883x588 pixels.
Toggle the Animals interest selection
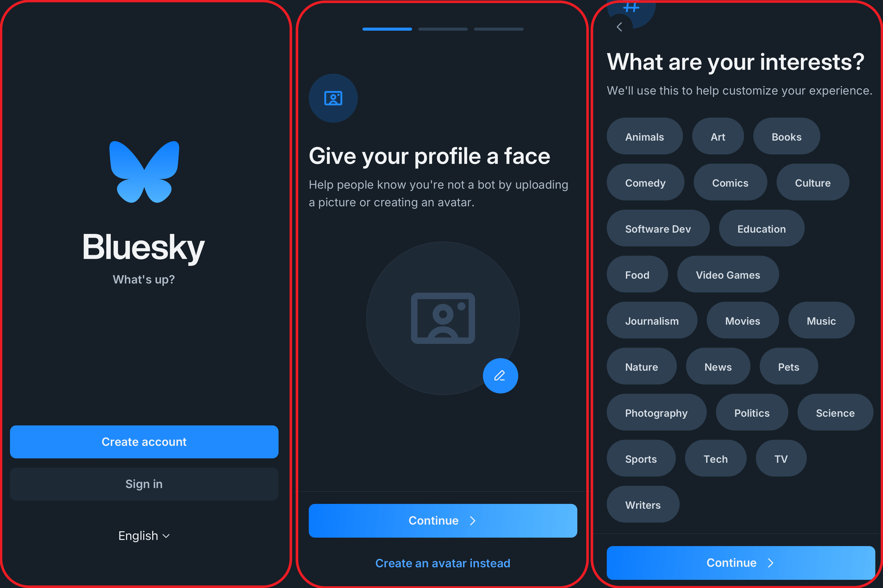click(645, 137)
